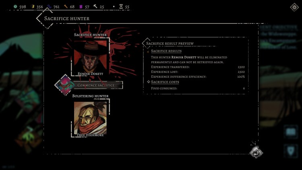Click the Sacrifice results heading
302x170 pixels.
[x=166, y=51]
